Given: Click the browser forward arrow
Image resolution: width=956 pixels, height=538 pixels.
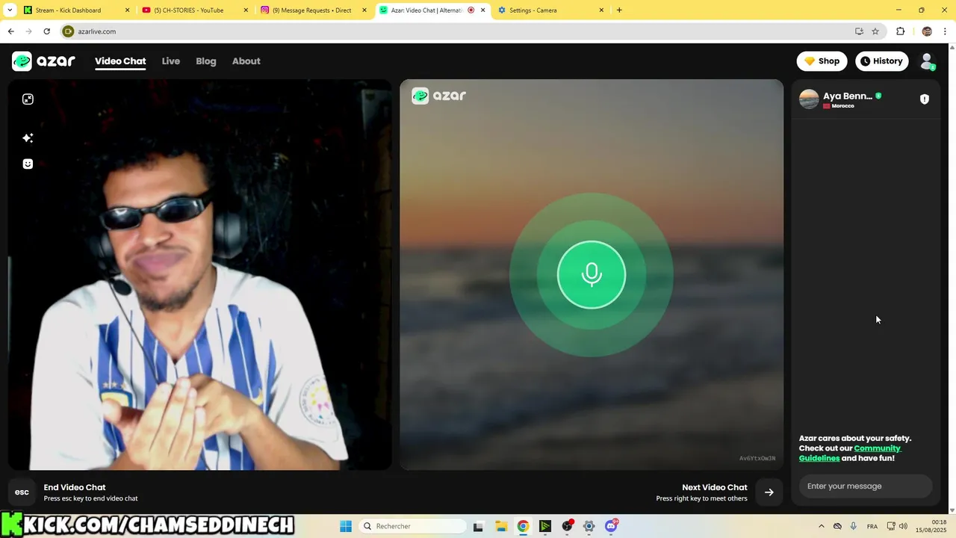Looking at the screenshot, I should pyautogui.click(x=28, y=31).
